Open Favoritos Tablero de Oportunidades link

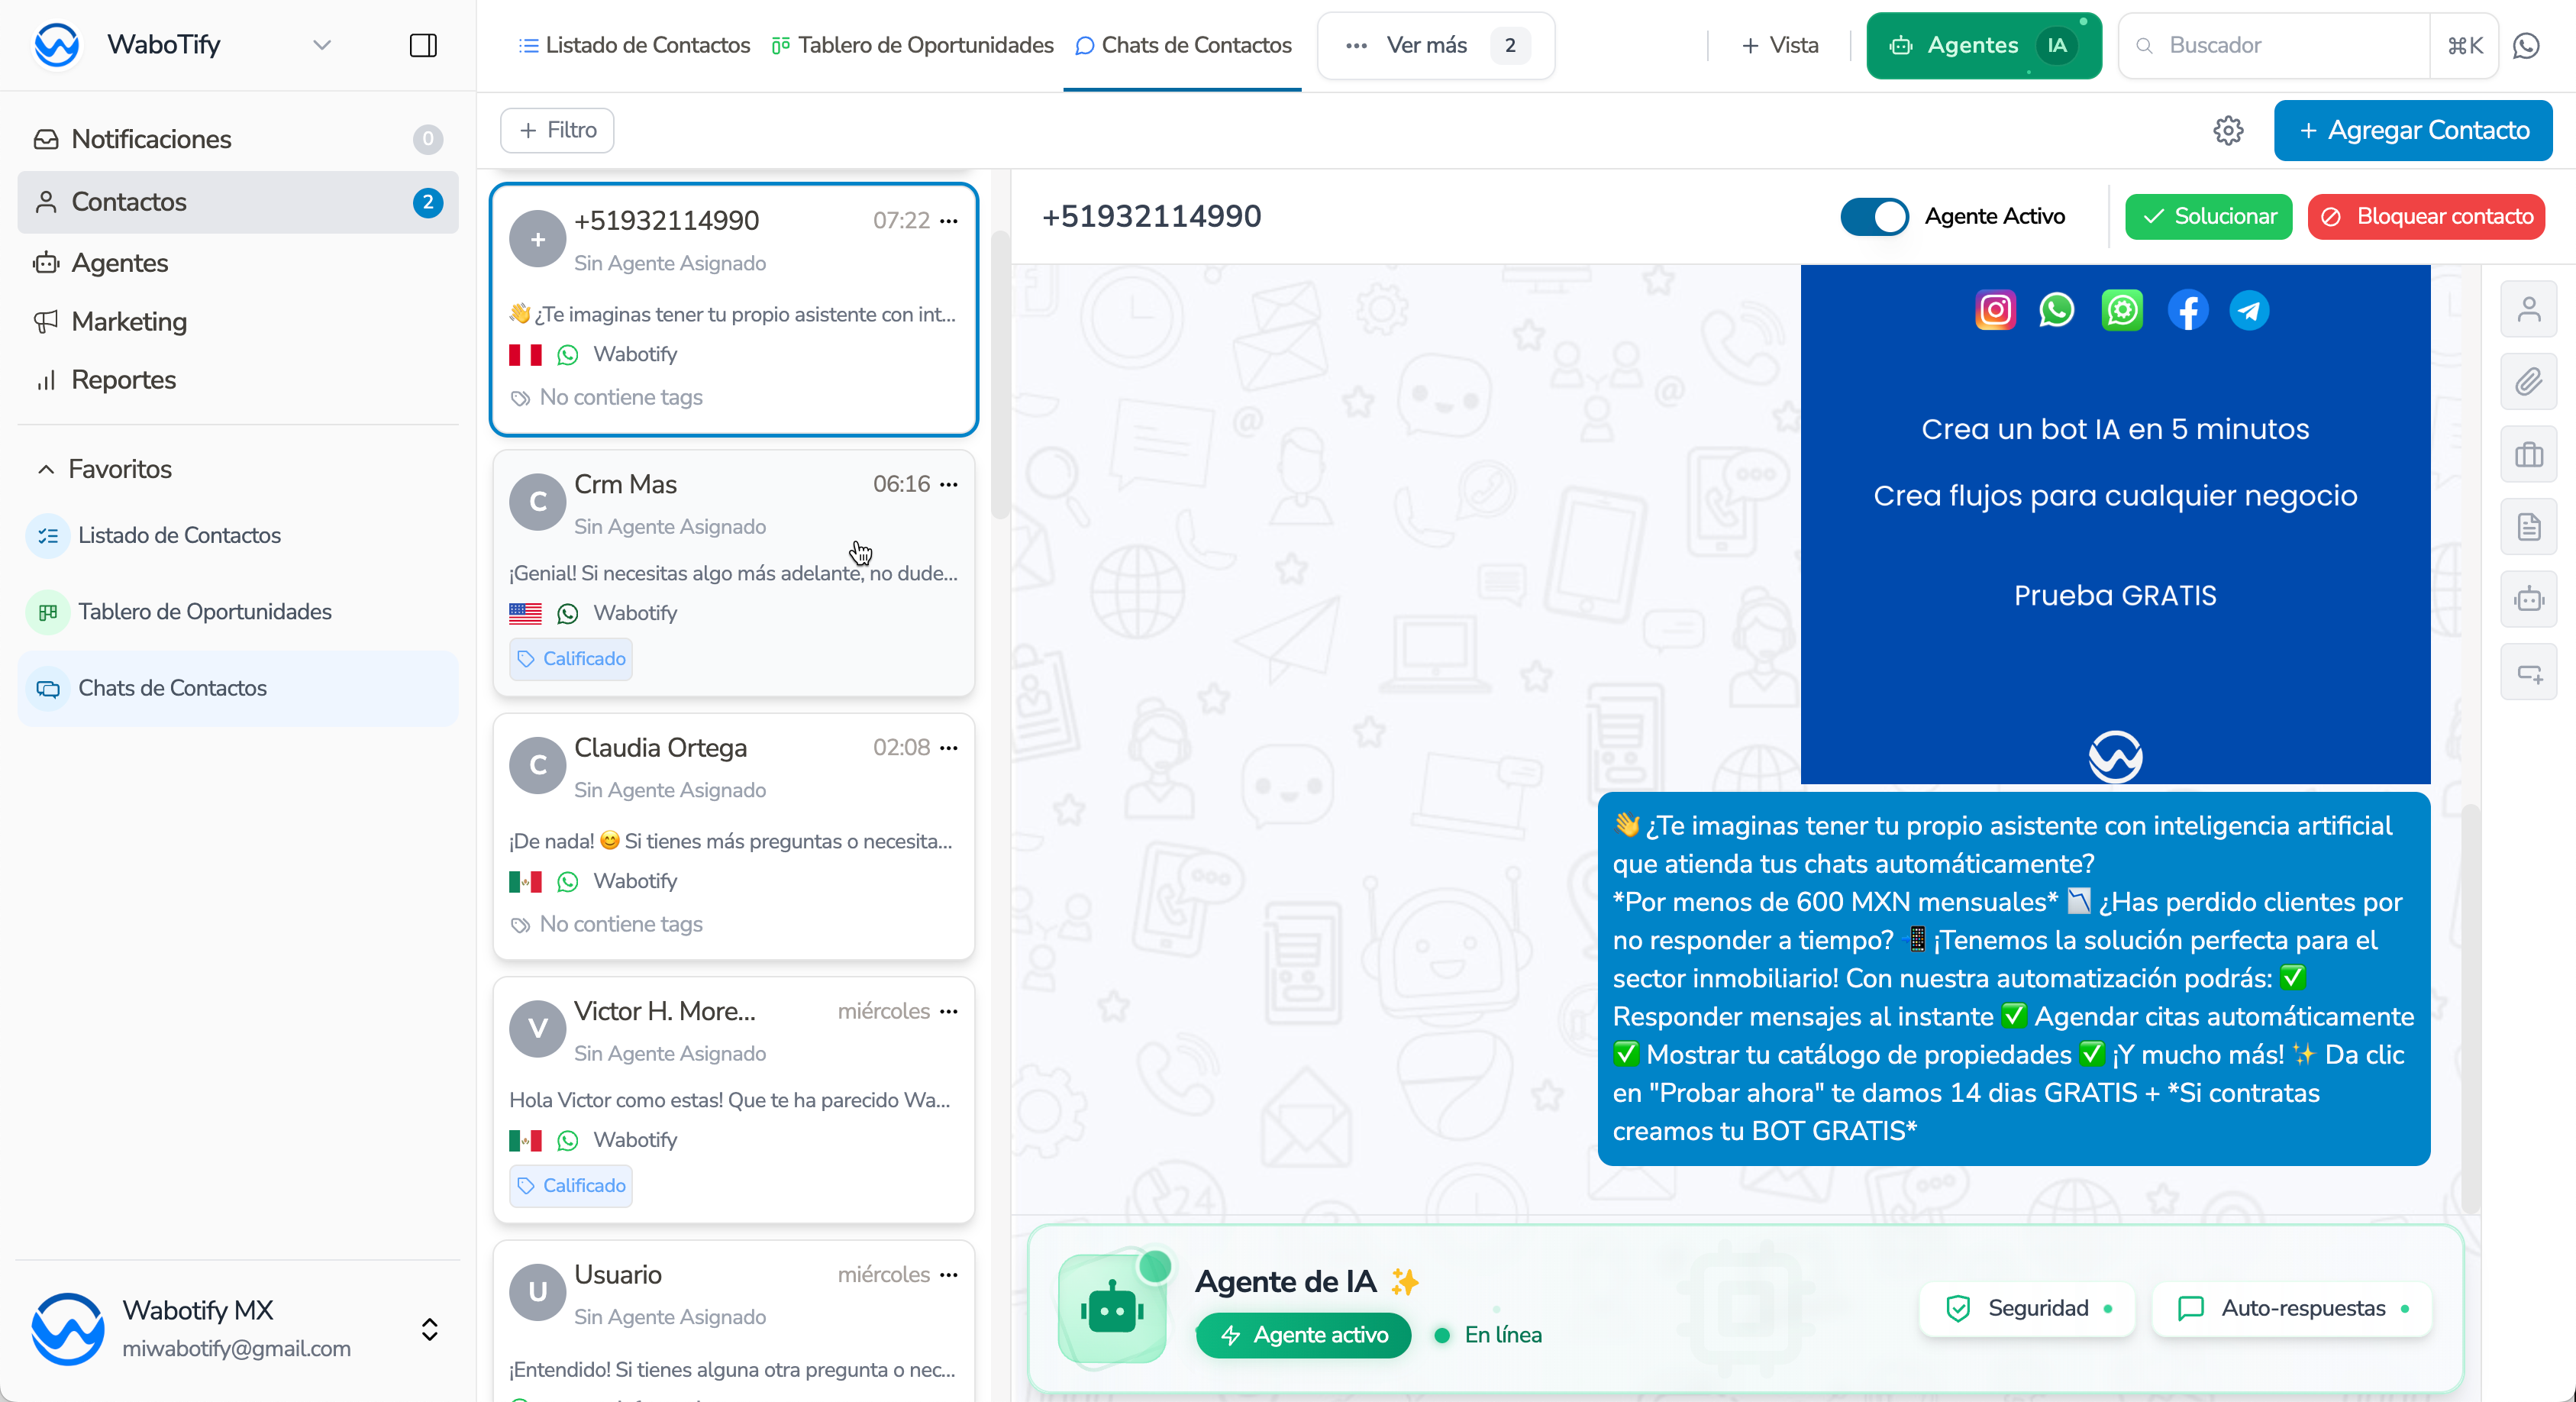click(x=238, y=612)
